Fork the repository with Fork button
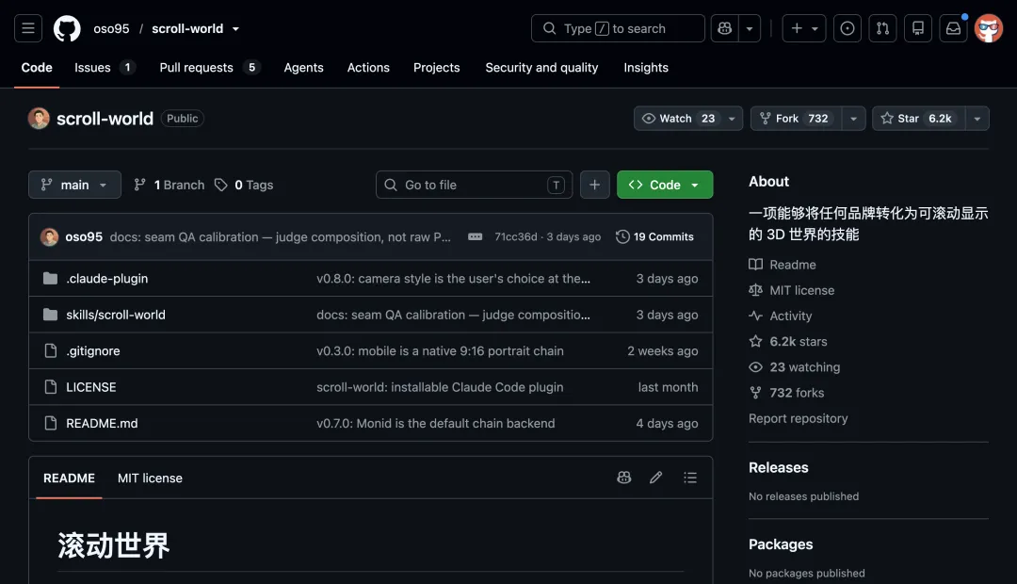Image resolution: width=1017 pixels, height=584 pixels. tap(796, 118)
